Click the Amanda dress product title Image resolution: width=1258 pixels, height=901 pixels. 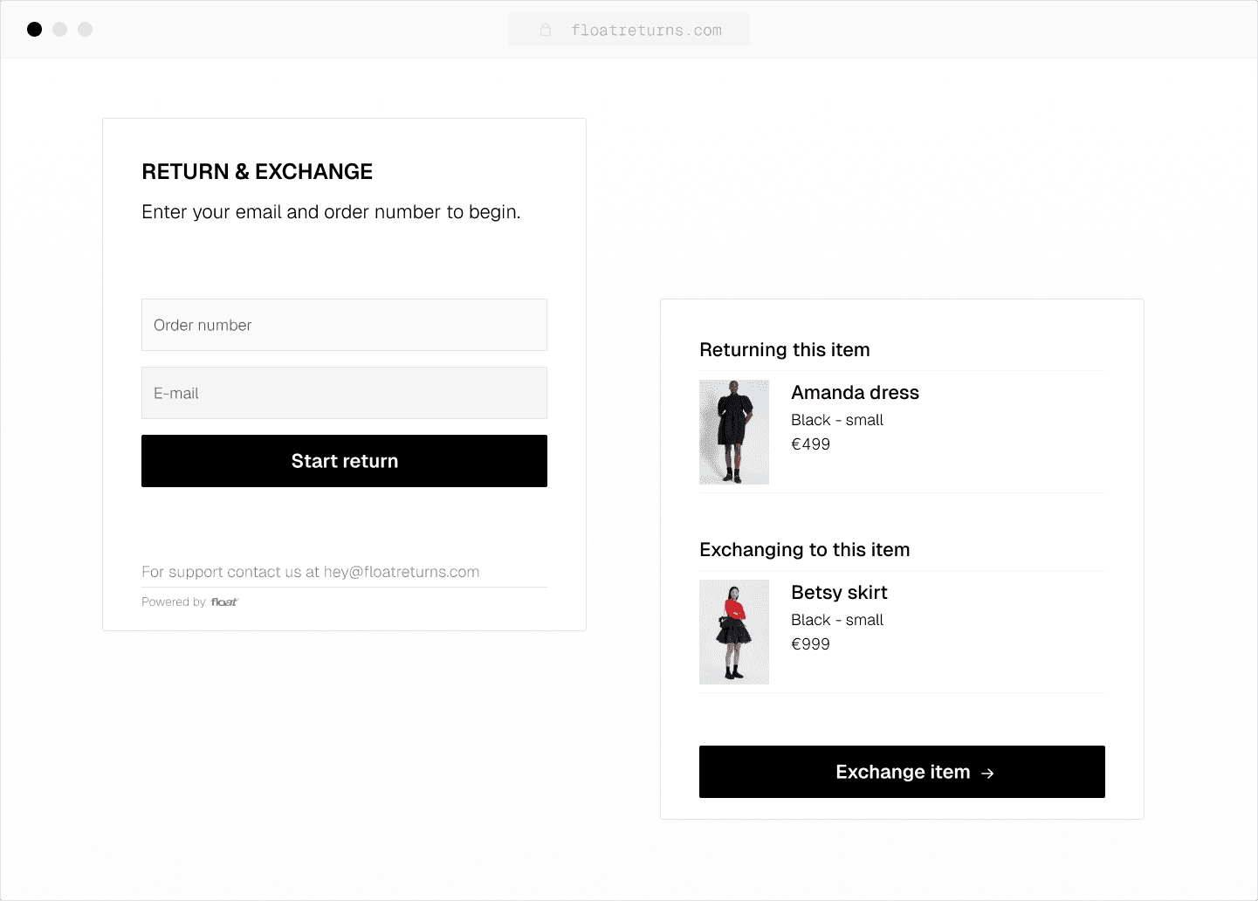pyautogui.click(x=855, y=393)
